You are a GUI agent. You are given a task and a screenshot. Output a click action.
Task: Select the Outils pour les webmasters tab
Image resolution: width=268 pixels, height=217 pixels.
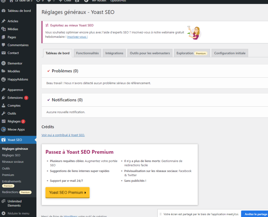(x=150, y=53)
